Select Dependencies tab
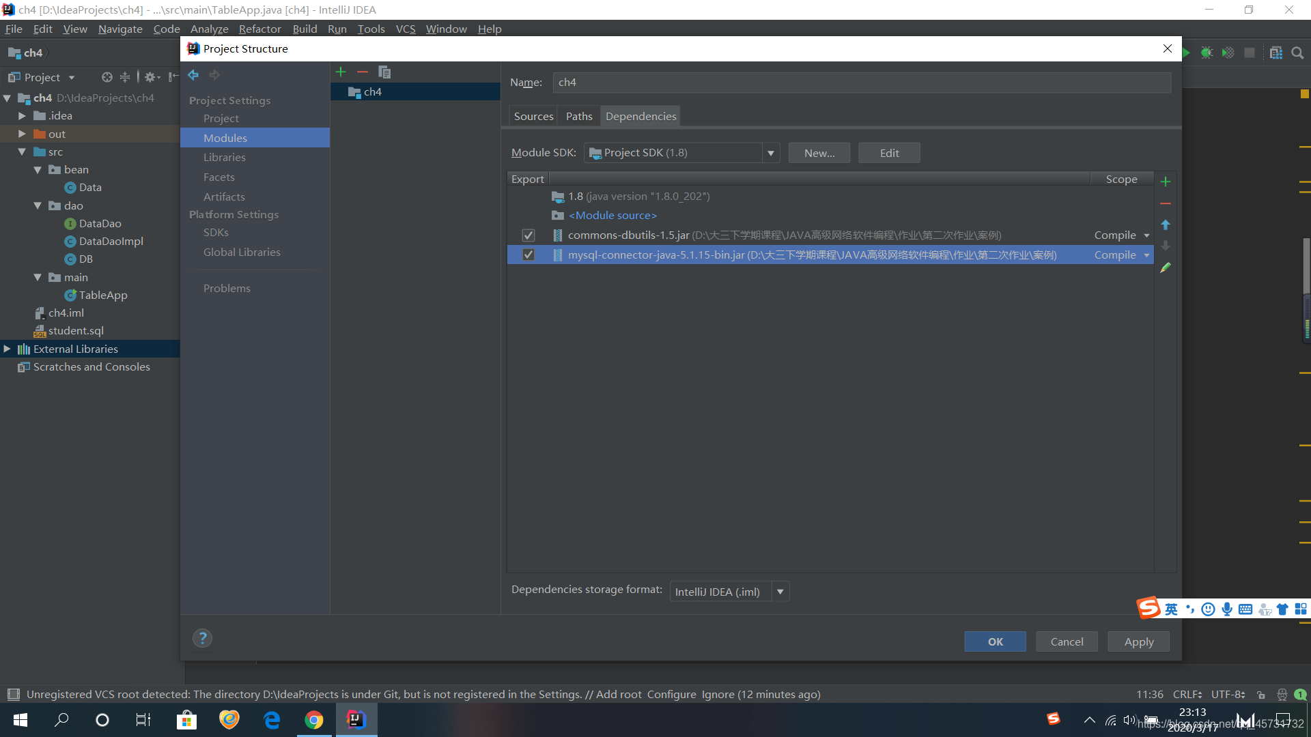The image size is (1311, 737). [640, 116]
